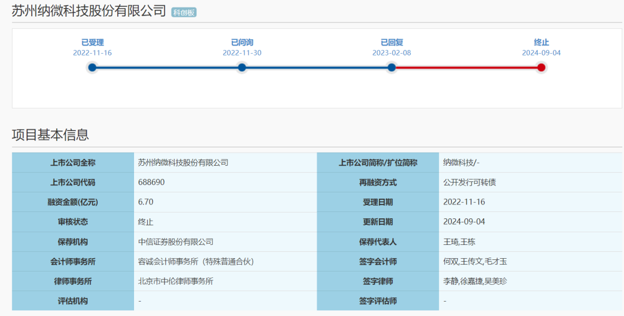Open the sponsor 中信证券股份有限公司
Screen dimensions: 624x316
(x=176, y=242)
